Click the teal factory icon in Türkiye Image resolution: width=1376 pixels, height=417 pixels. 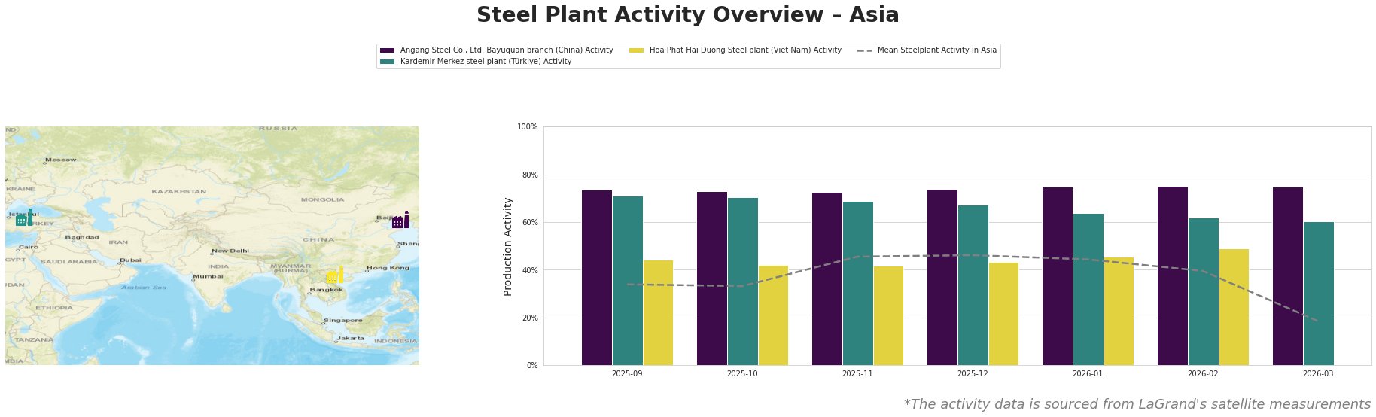click(24, 218)
